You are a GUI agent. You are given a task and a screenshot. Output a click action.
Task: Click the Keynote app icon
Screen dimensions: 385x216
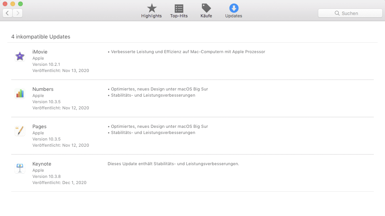(20, 168)
